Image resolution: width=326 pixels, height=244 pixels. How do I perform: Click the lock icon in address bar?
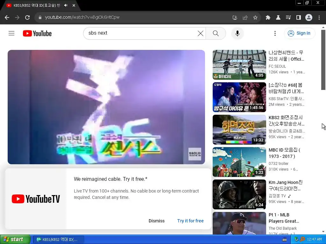coord(40,17)
